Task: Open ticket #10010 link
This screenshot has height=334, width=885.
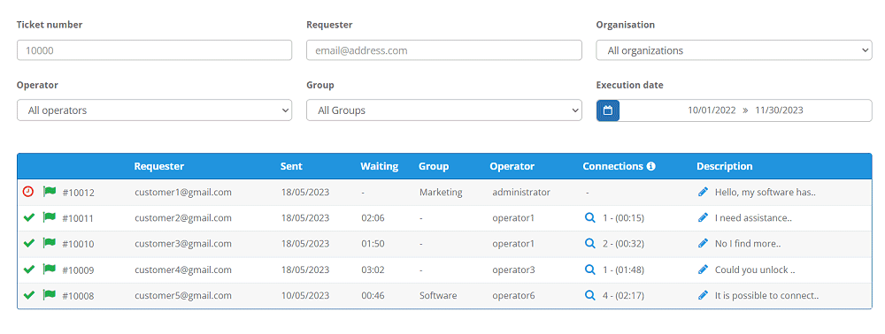Action: (x=78, y=244)
